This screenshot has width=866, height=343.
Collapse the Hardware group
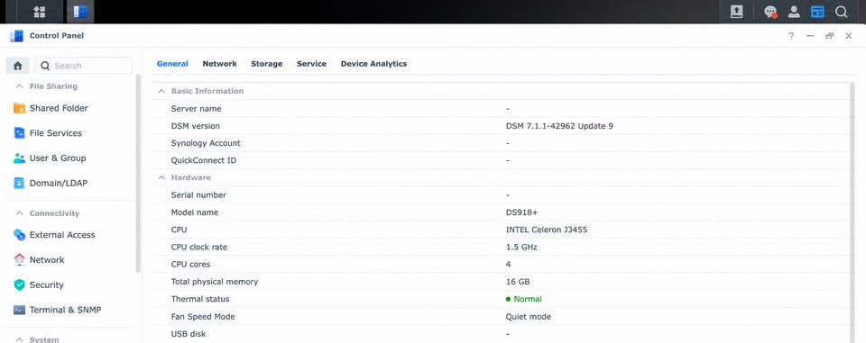[161, 177]
